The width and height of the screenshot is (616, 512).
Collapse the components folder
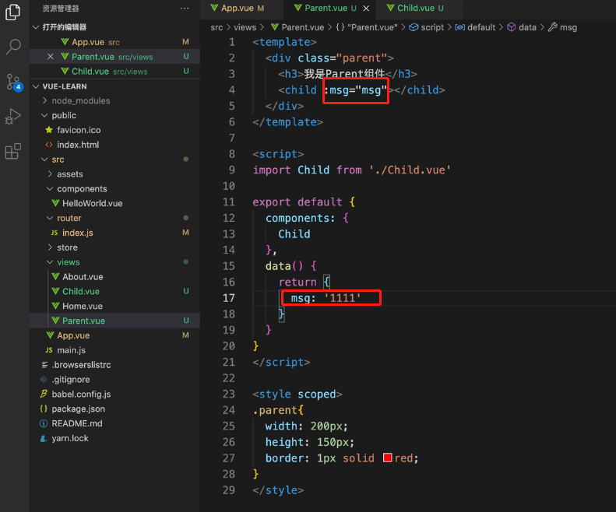[82, 189]
